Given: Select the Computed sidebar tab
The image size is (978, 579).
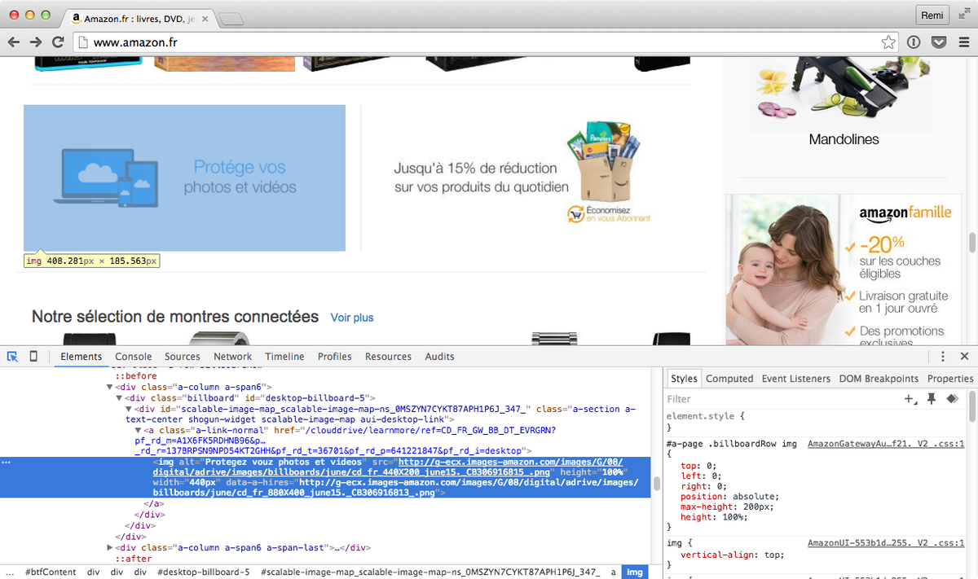Looking at the screenshot, I should [729, 379].
